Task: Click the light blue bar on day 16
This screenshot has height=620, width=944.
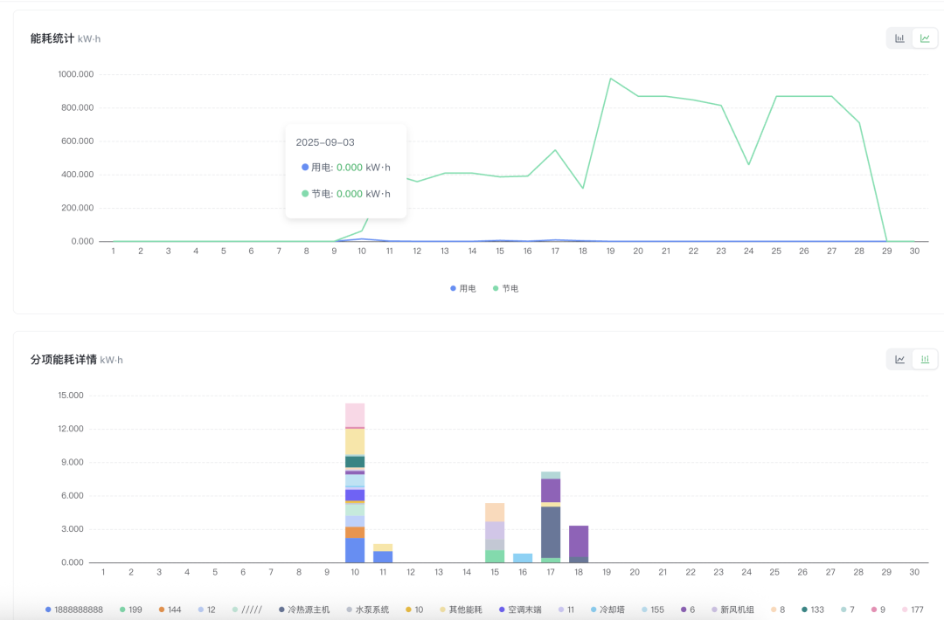Action: tap(523, 558)
